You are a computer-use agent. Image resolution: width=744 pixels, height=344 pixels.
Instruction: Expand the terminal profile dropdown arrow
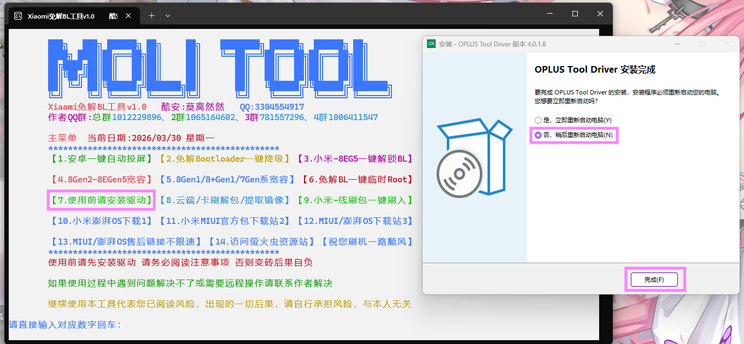[168, 15]
